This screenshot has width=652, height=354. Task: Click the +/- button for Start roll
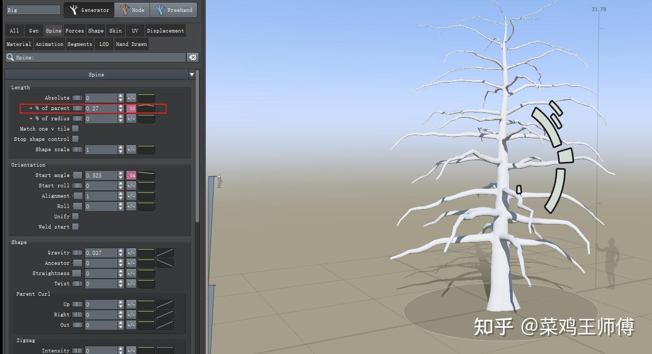pos(131,185)
